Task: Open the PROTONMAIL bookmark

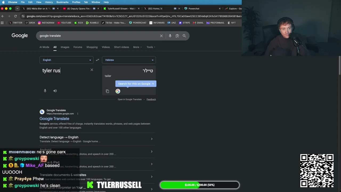Action: point(215,23)
